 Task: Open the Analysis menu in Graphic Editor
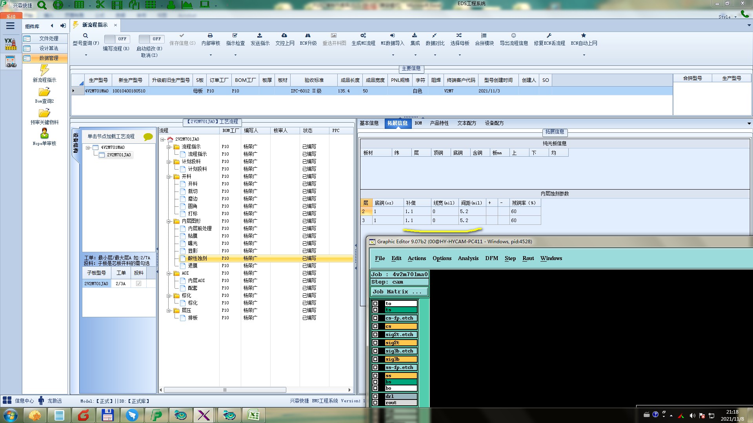(x=468, y=258)
